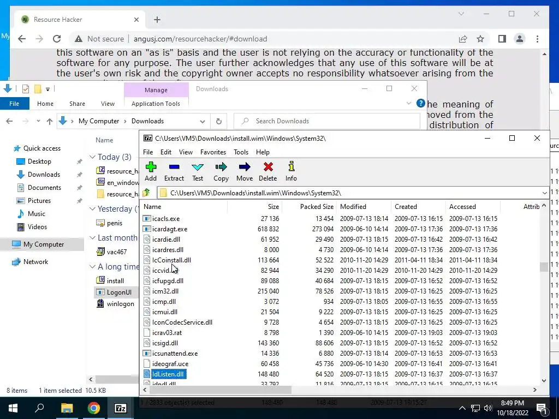The width and height of the screenshot is (559, 419).
Task: Open taskbar Search magnifier
Action: (x=39, y=408)
